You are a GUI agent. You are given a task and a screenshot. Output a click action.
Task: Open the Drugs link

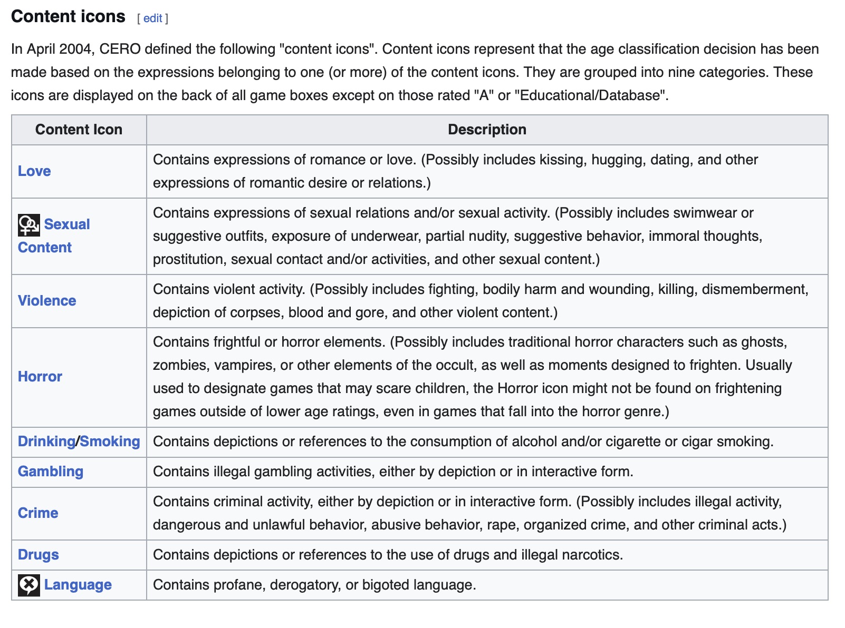point(39,555)
